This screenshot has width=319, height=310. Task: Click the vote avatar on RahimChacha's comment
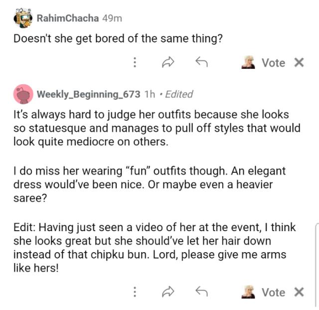(x=248, y=63)
